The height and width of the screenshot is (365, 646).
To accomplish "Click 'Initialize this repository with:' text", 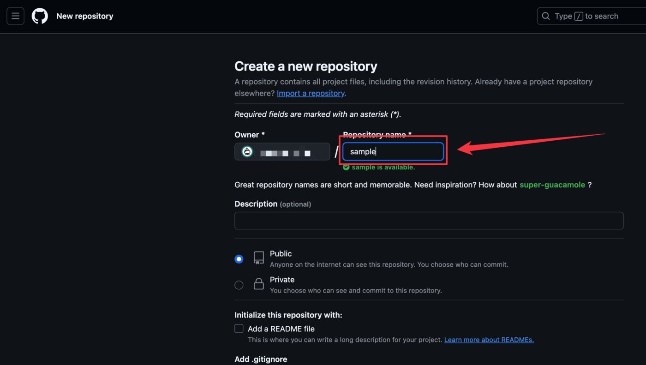I will [x=288, y=315].
